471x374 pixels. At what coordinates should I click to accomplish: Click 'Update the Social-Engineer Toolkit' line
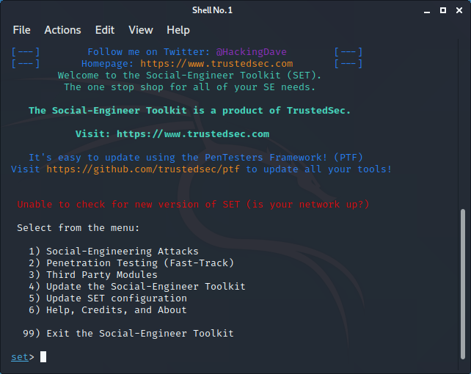coord(137,286)
